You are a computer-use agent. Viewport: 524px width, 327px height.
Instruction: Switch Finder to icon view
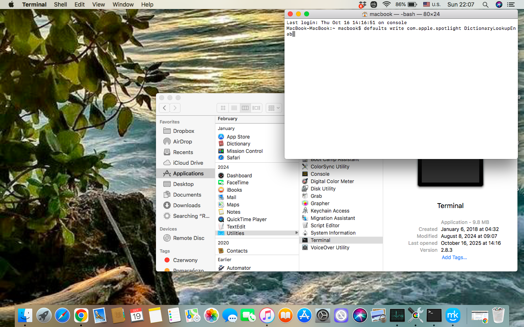[223, 108]
